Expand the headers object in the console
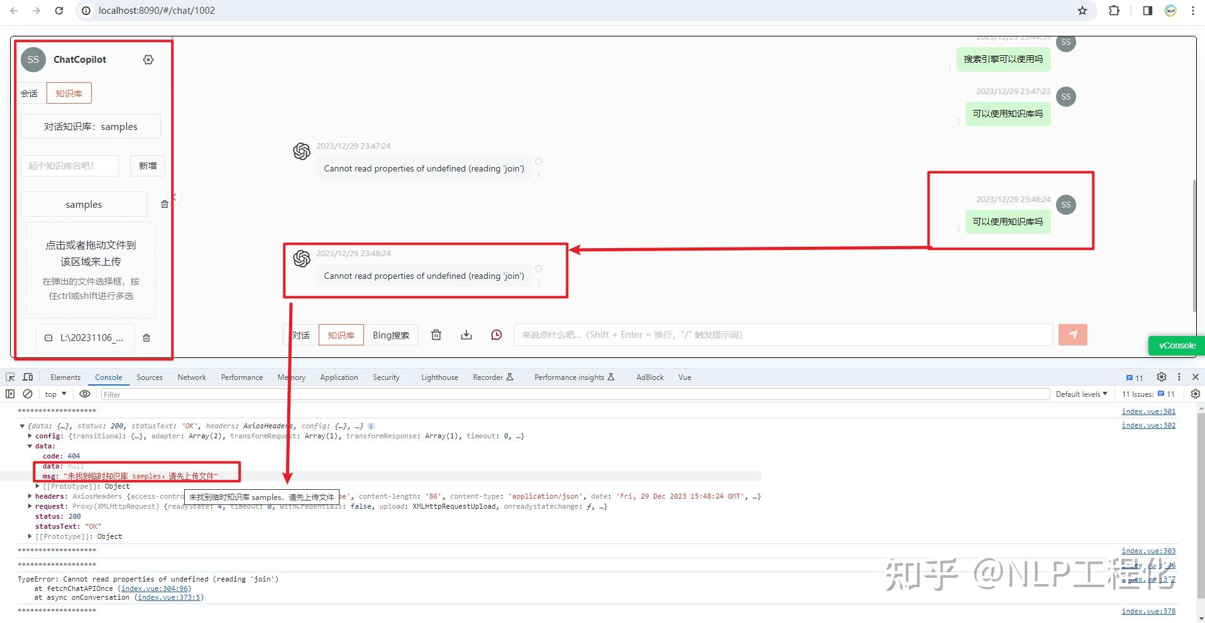This screenshot has width=1205, height=623. coord(30,496)
